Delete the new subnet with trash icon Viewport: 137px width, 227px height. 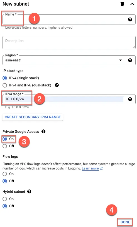pos(122,4)
